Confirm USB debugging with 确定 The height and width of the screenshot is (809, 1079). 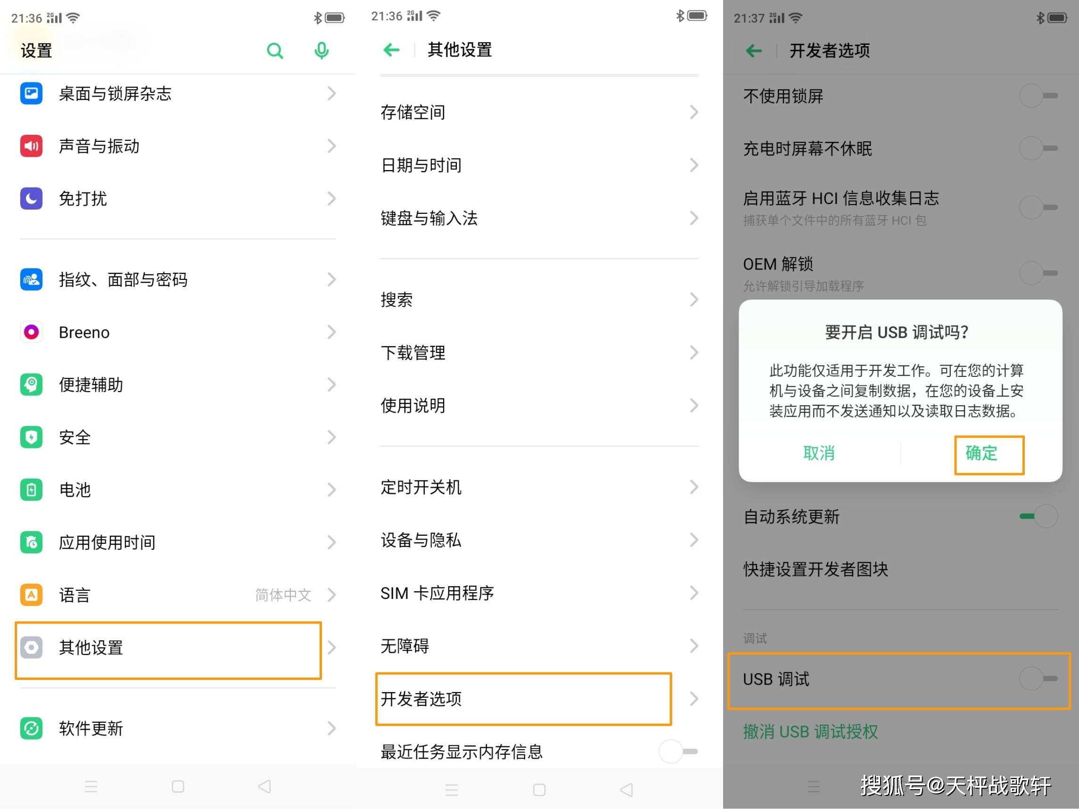(981, 454)
